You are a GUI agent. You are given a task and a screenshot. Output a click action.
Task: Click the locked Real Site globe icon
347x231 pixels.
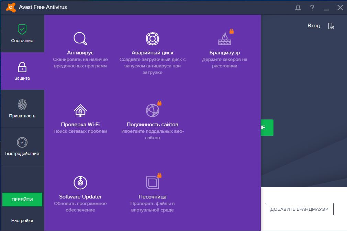[x=152, y=111]
